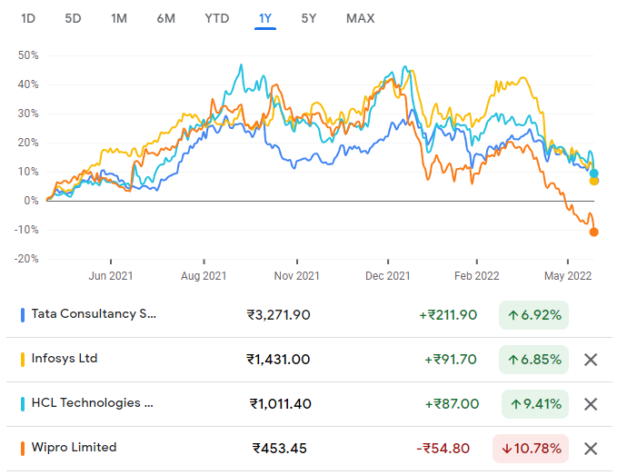The image size is (617, 475).
Task: Click Wipro orange endpoint dot on chart
Action: [593, 232]
